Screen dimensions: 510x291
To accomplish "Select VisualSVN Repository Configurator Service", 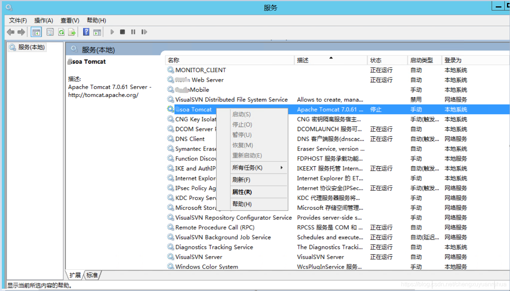I will click(233, 218).
